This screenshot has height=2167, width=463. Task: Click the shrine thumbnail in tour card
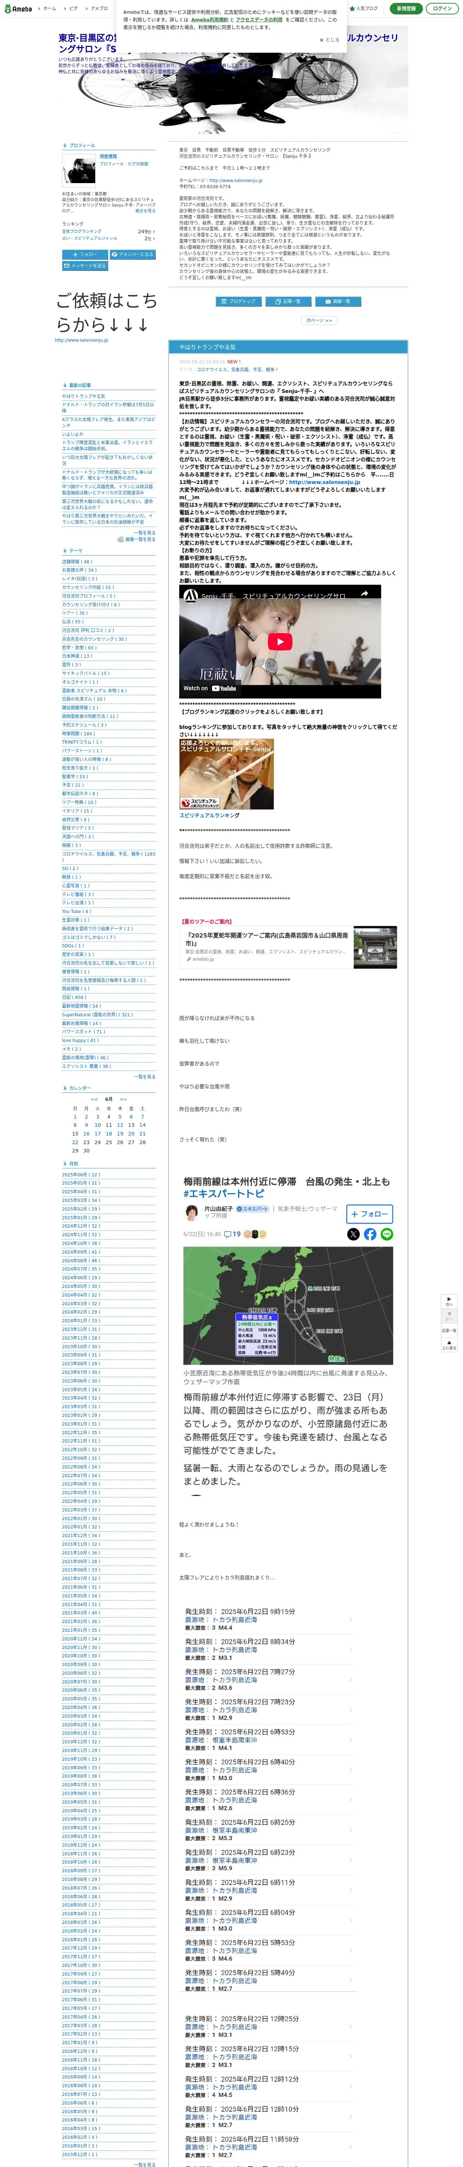(x=376, y=947)
